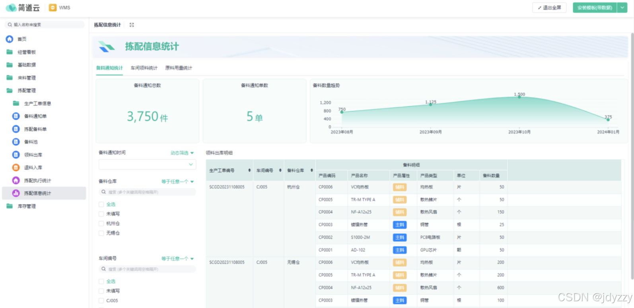Click the 750 data point on trend chart

(x=342, y=112)
